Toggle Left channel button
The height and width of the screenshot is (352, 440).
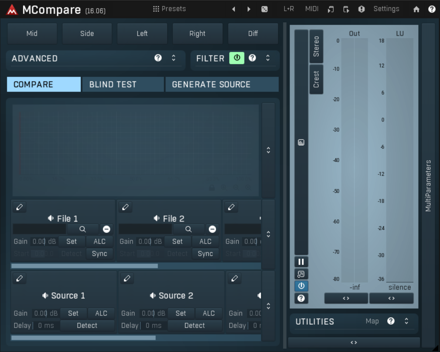pos(142,34)
